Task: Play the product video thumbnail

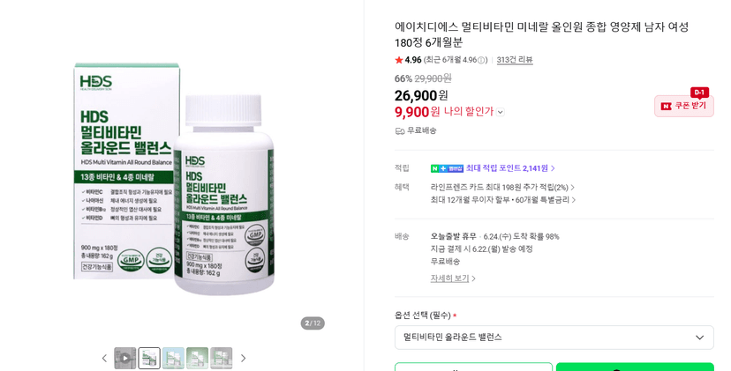Action: [x=125, y=358]
